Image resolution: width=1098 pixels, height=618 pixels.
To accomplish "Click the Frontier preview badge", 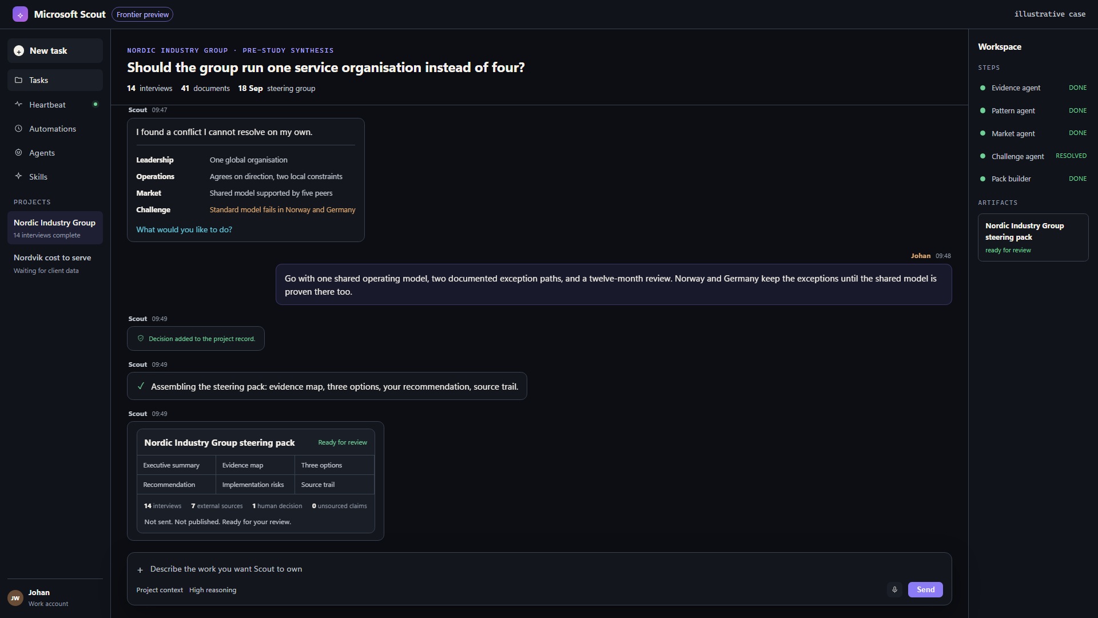I will pos(142,14).
